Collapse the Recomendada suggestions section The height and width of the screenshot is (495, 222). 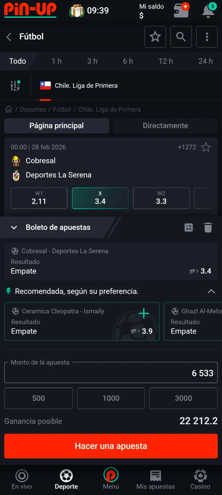coord(211,291)
